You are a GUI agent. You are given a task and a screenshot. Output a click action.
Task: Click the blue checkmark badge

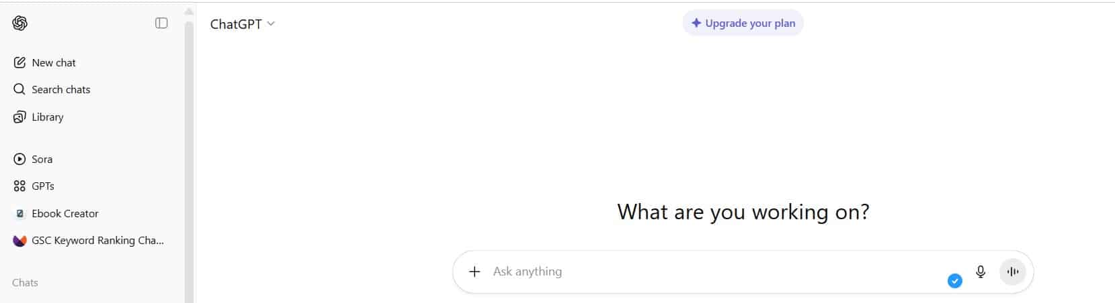tap(954, 281)
